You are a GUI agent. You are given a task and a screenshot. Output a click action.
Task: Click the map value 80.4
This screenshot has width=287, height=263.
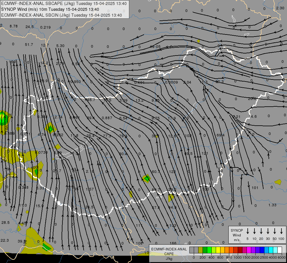123,154
